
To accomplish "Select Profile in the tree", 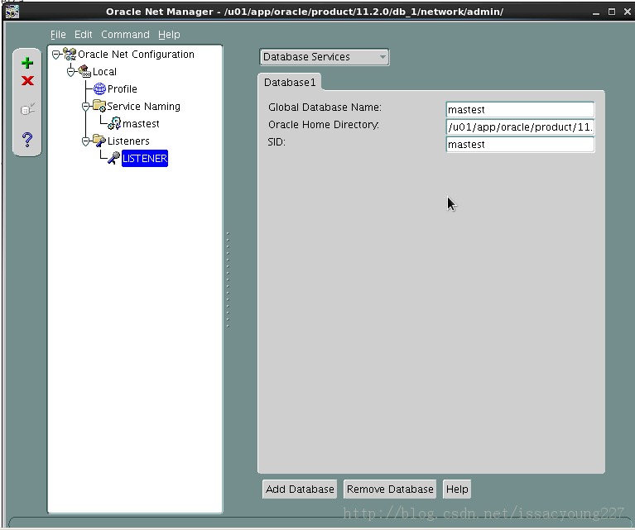I will [123, 89].
